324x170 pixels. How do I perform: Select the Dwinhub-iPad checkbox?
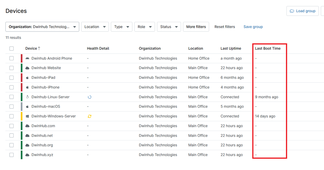[12, 78]
